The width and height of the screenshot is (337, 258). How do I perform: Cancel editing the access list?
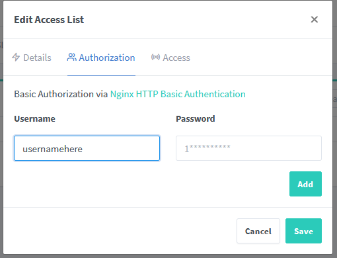click(x=258, y=231)
